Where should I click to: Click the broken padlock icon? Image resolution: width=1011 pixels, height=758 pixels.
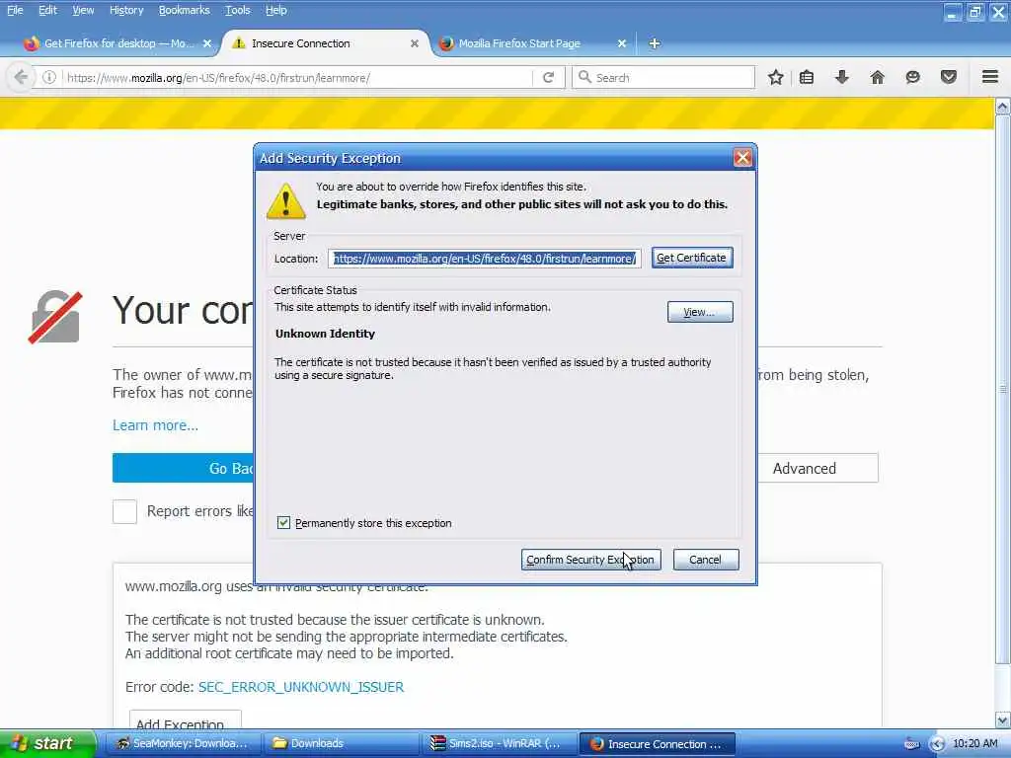(55, 317)
